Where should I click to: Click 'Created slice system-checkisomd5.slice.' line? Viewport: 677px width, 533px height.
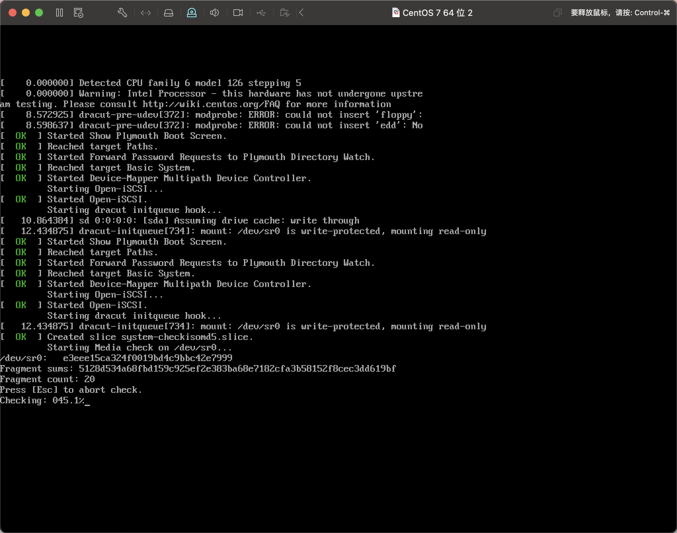click(x=127, y=337)
